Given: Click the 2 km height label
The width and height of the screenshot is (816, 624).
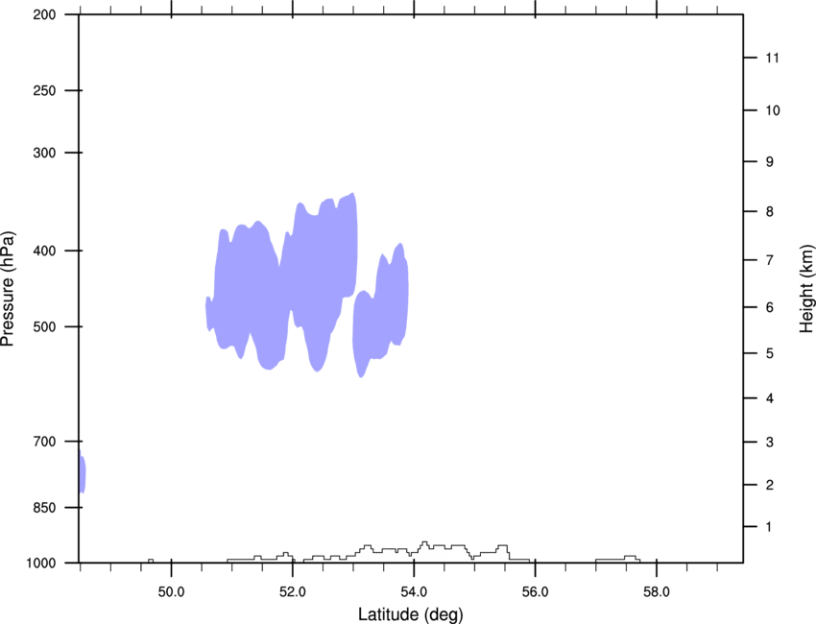Looking at the screenshot, I should coord(770,485).
